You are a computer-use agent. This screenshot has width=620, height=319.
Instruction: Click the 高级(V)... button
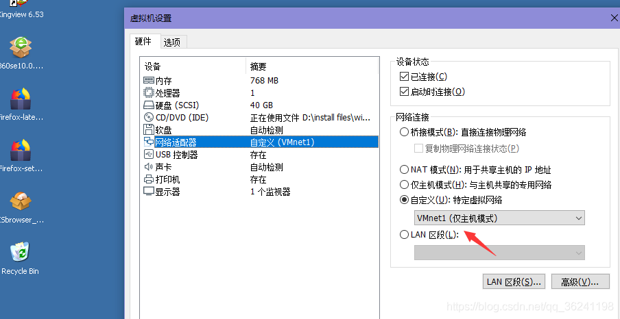point(580,282)
